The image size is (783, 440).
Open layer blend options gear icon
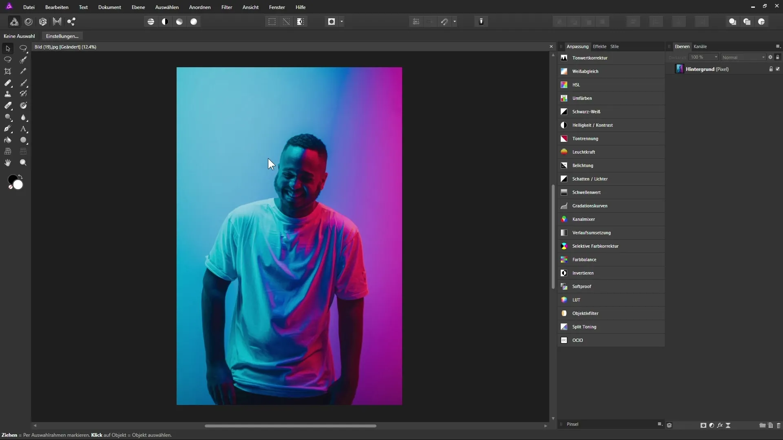click(770, 57)
